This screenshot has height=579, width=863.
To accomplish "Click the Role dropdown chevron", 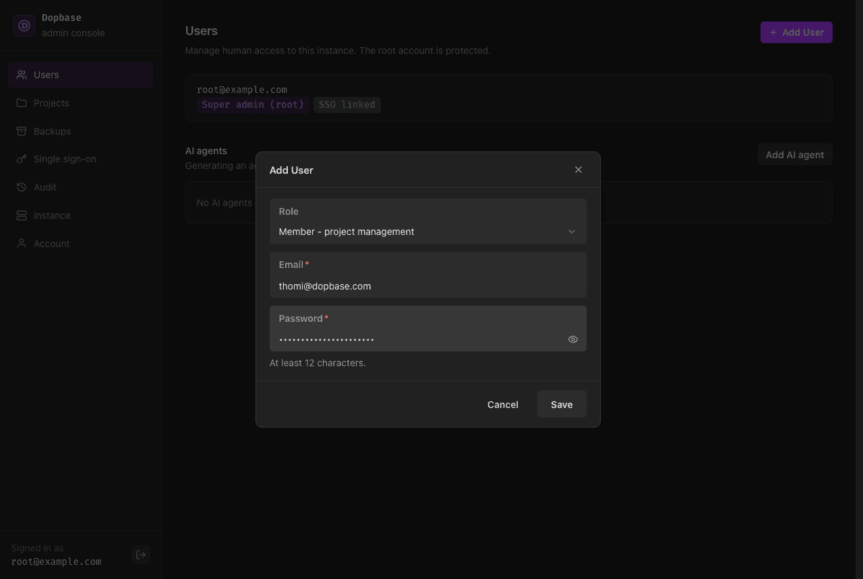I will coord(572,232).
